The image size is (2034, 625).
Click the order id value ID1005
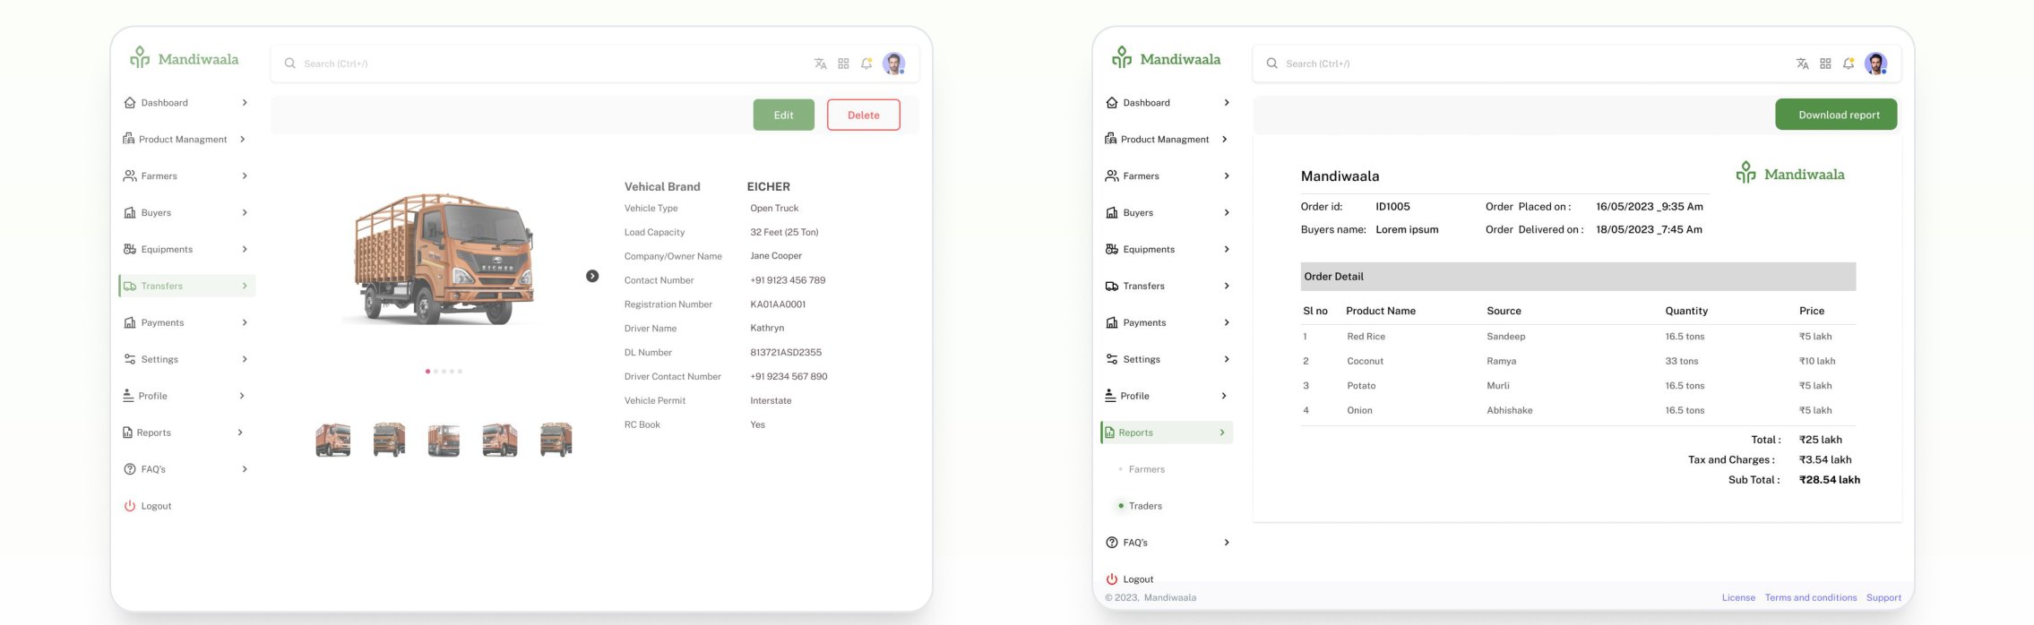click(x=1392, y=206)
